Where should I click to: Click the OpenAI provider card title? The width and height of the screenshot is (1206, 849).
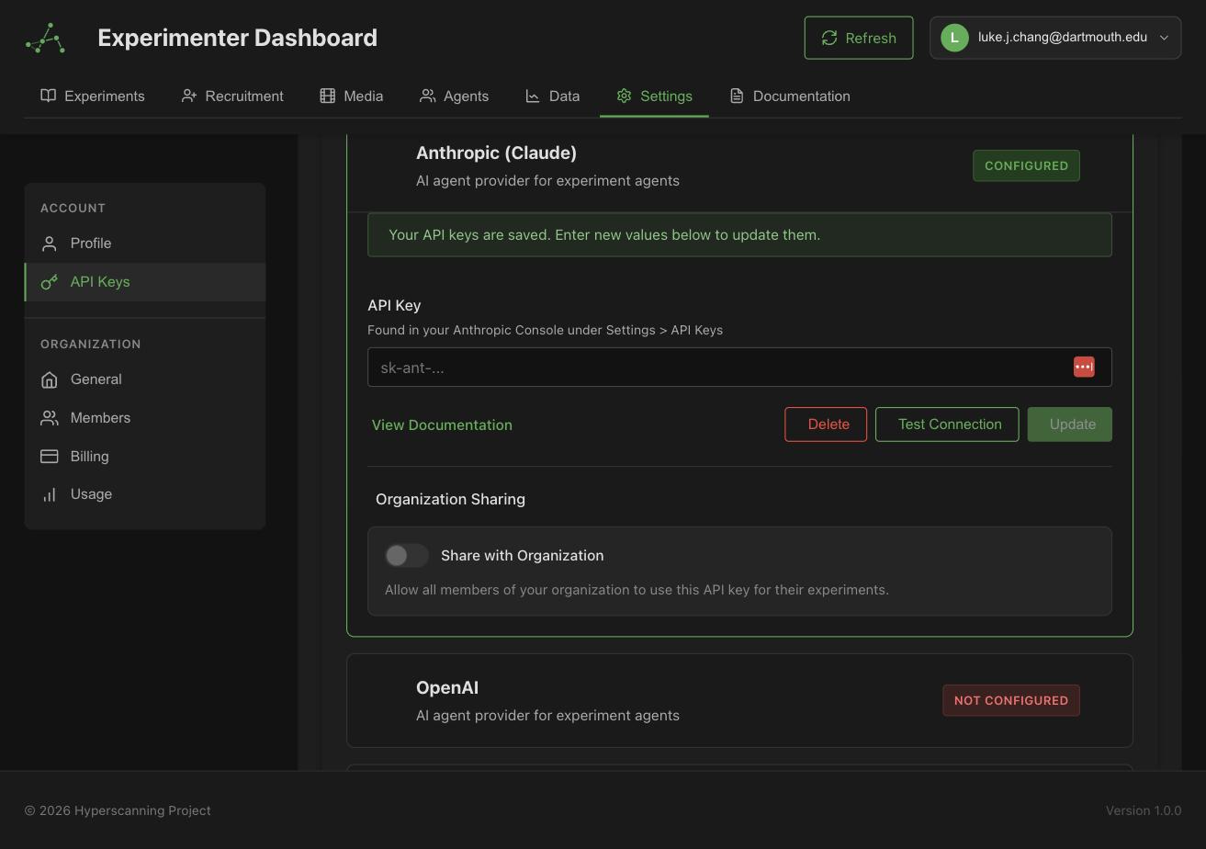pos(447,688)
